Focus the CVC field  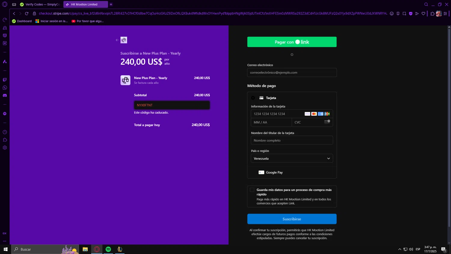(x=312, y=122)
